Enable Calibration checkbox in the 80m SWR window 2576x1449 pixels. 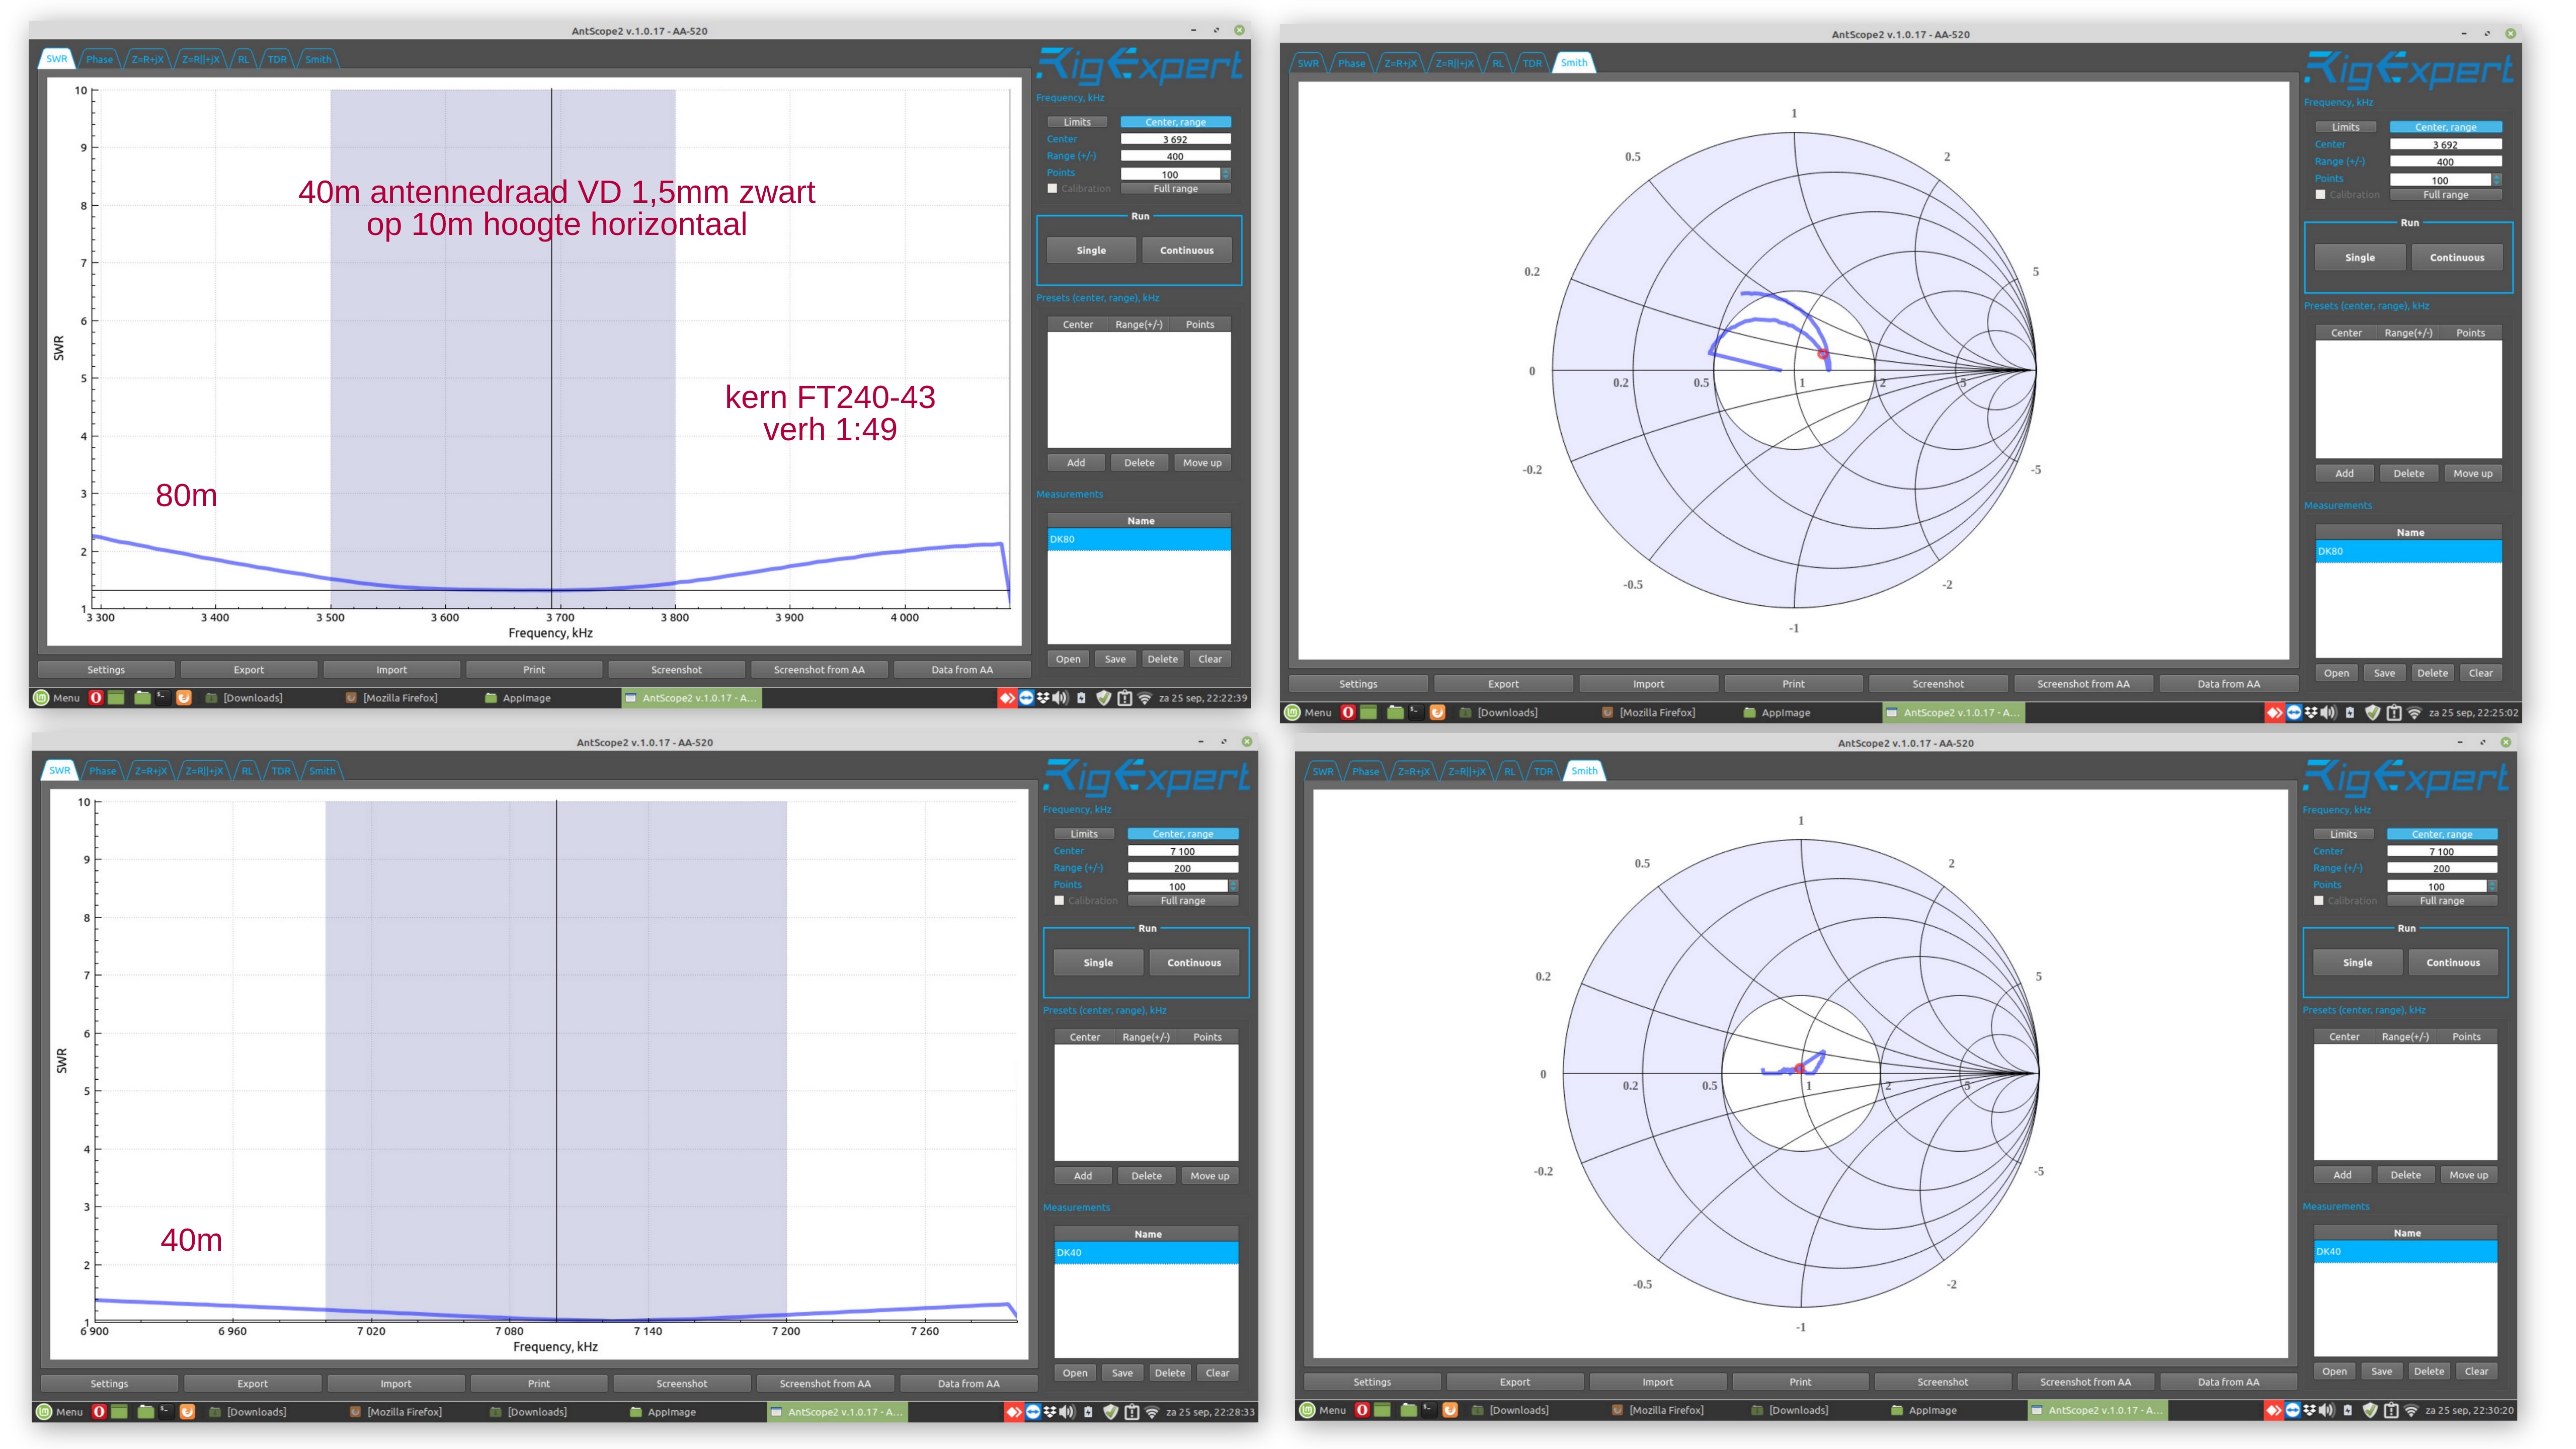click(x=1052, y=189)
